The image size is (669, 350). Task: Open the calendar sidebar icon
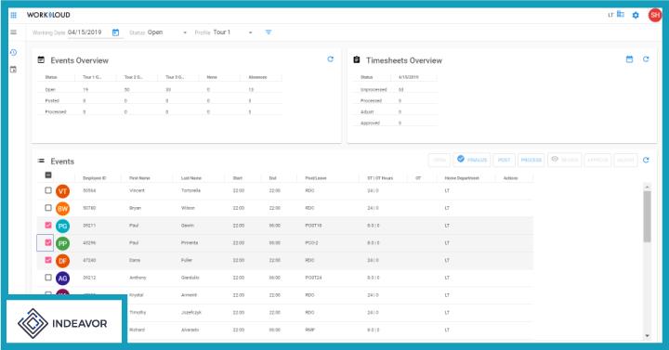(x=14, y=69)
